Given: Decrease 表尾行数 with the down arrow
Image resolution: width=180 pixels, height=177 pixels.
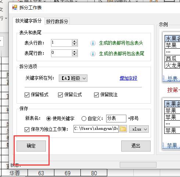Looking at the screenshot, I should tap(74, 55).
